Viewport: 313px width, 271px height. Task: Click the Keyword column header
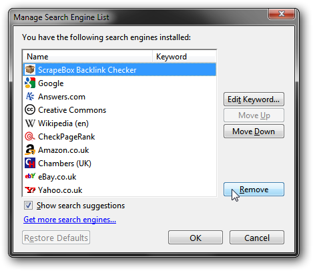(184, 57)
